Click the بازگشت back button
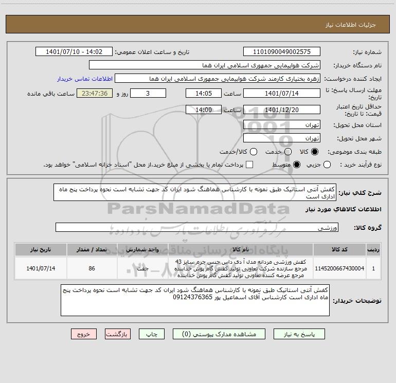Image resolution: width=396 pixels, height=383 pixels. (x=118, y=334)
